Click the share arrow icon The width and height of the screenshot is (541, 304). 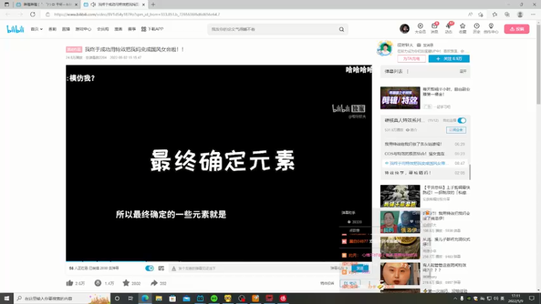(154, 283)
